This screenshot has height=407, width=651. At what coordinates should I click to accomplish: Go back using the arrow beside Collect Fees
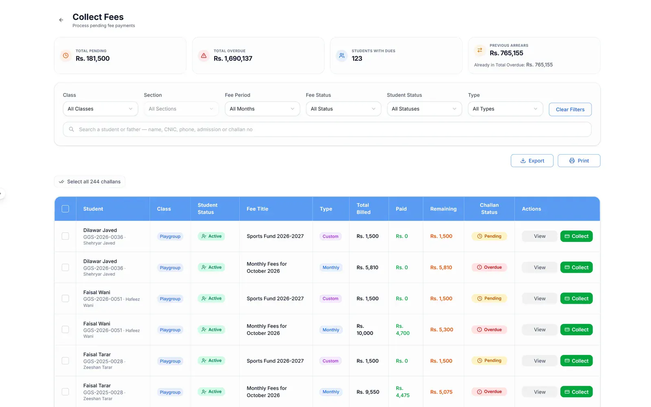[x=61, y=20]
